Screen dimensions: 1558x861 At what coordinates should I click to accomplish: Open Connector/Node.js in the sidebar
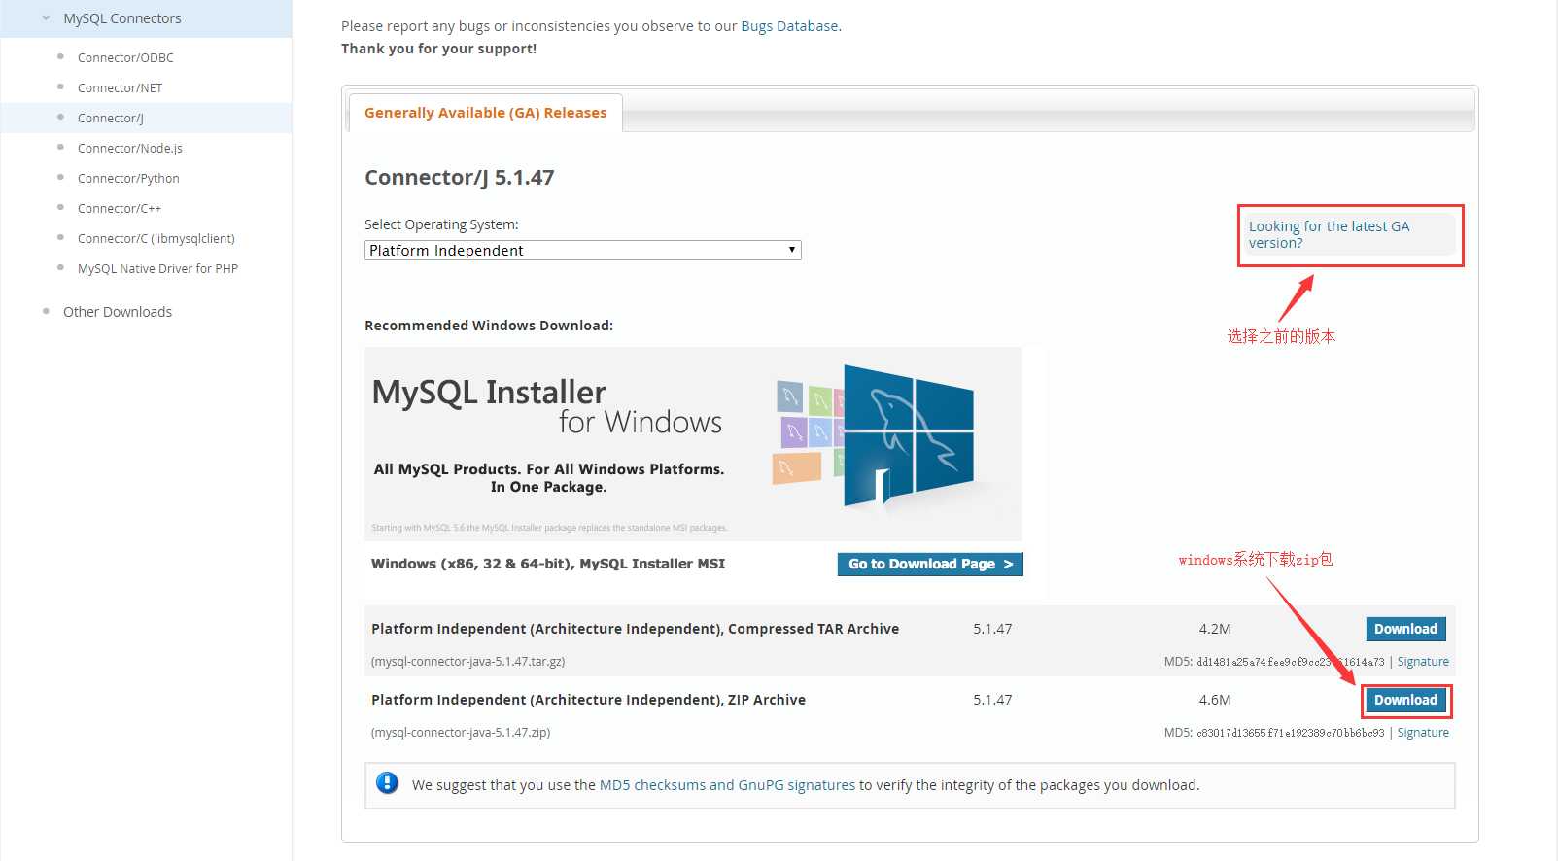click(129, 148)
